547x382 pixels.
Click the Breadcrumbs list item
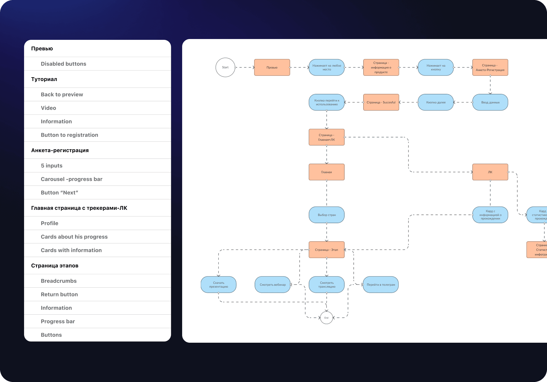(59, 281)
